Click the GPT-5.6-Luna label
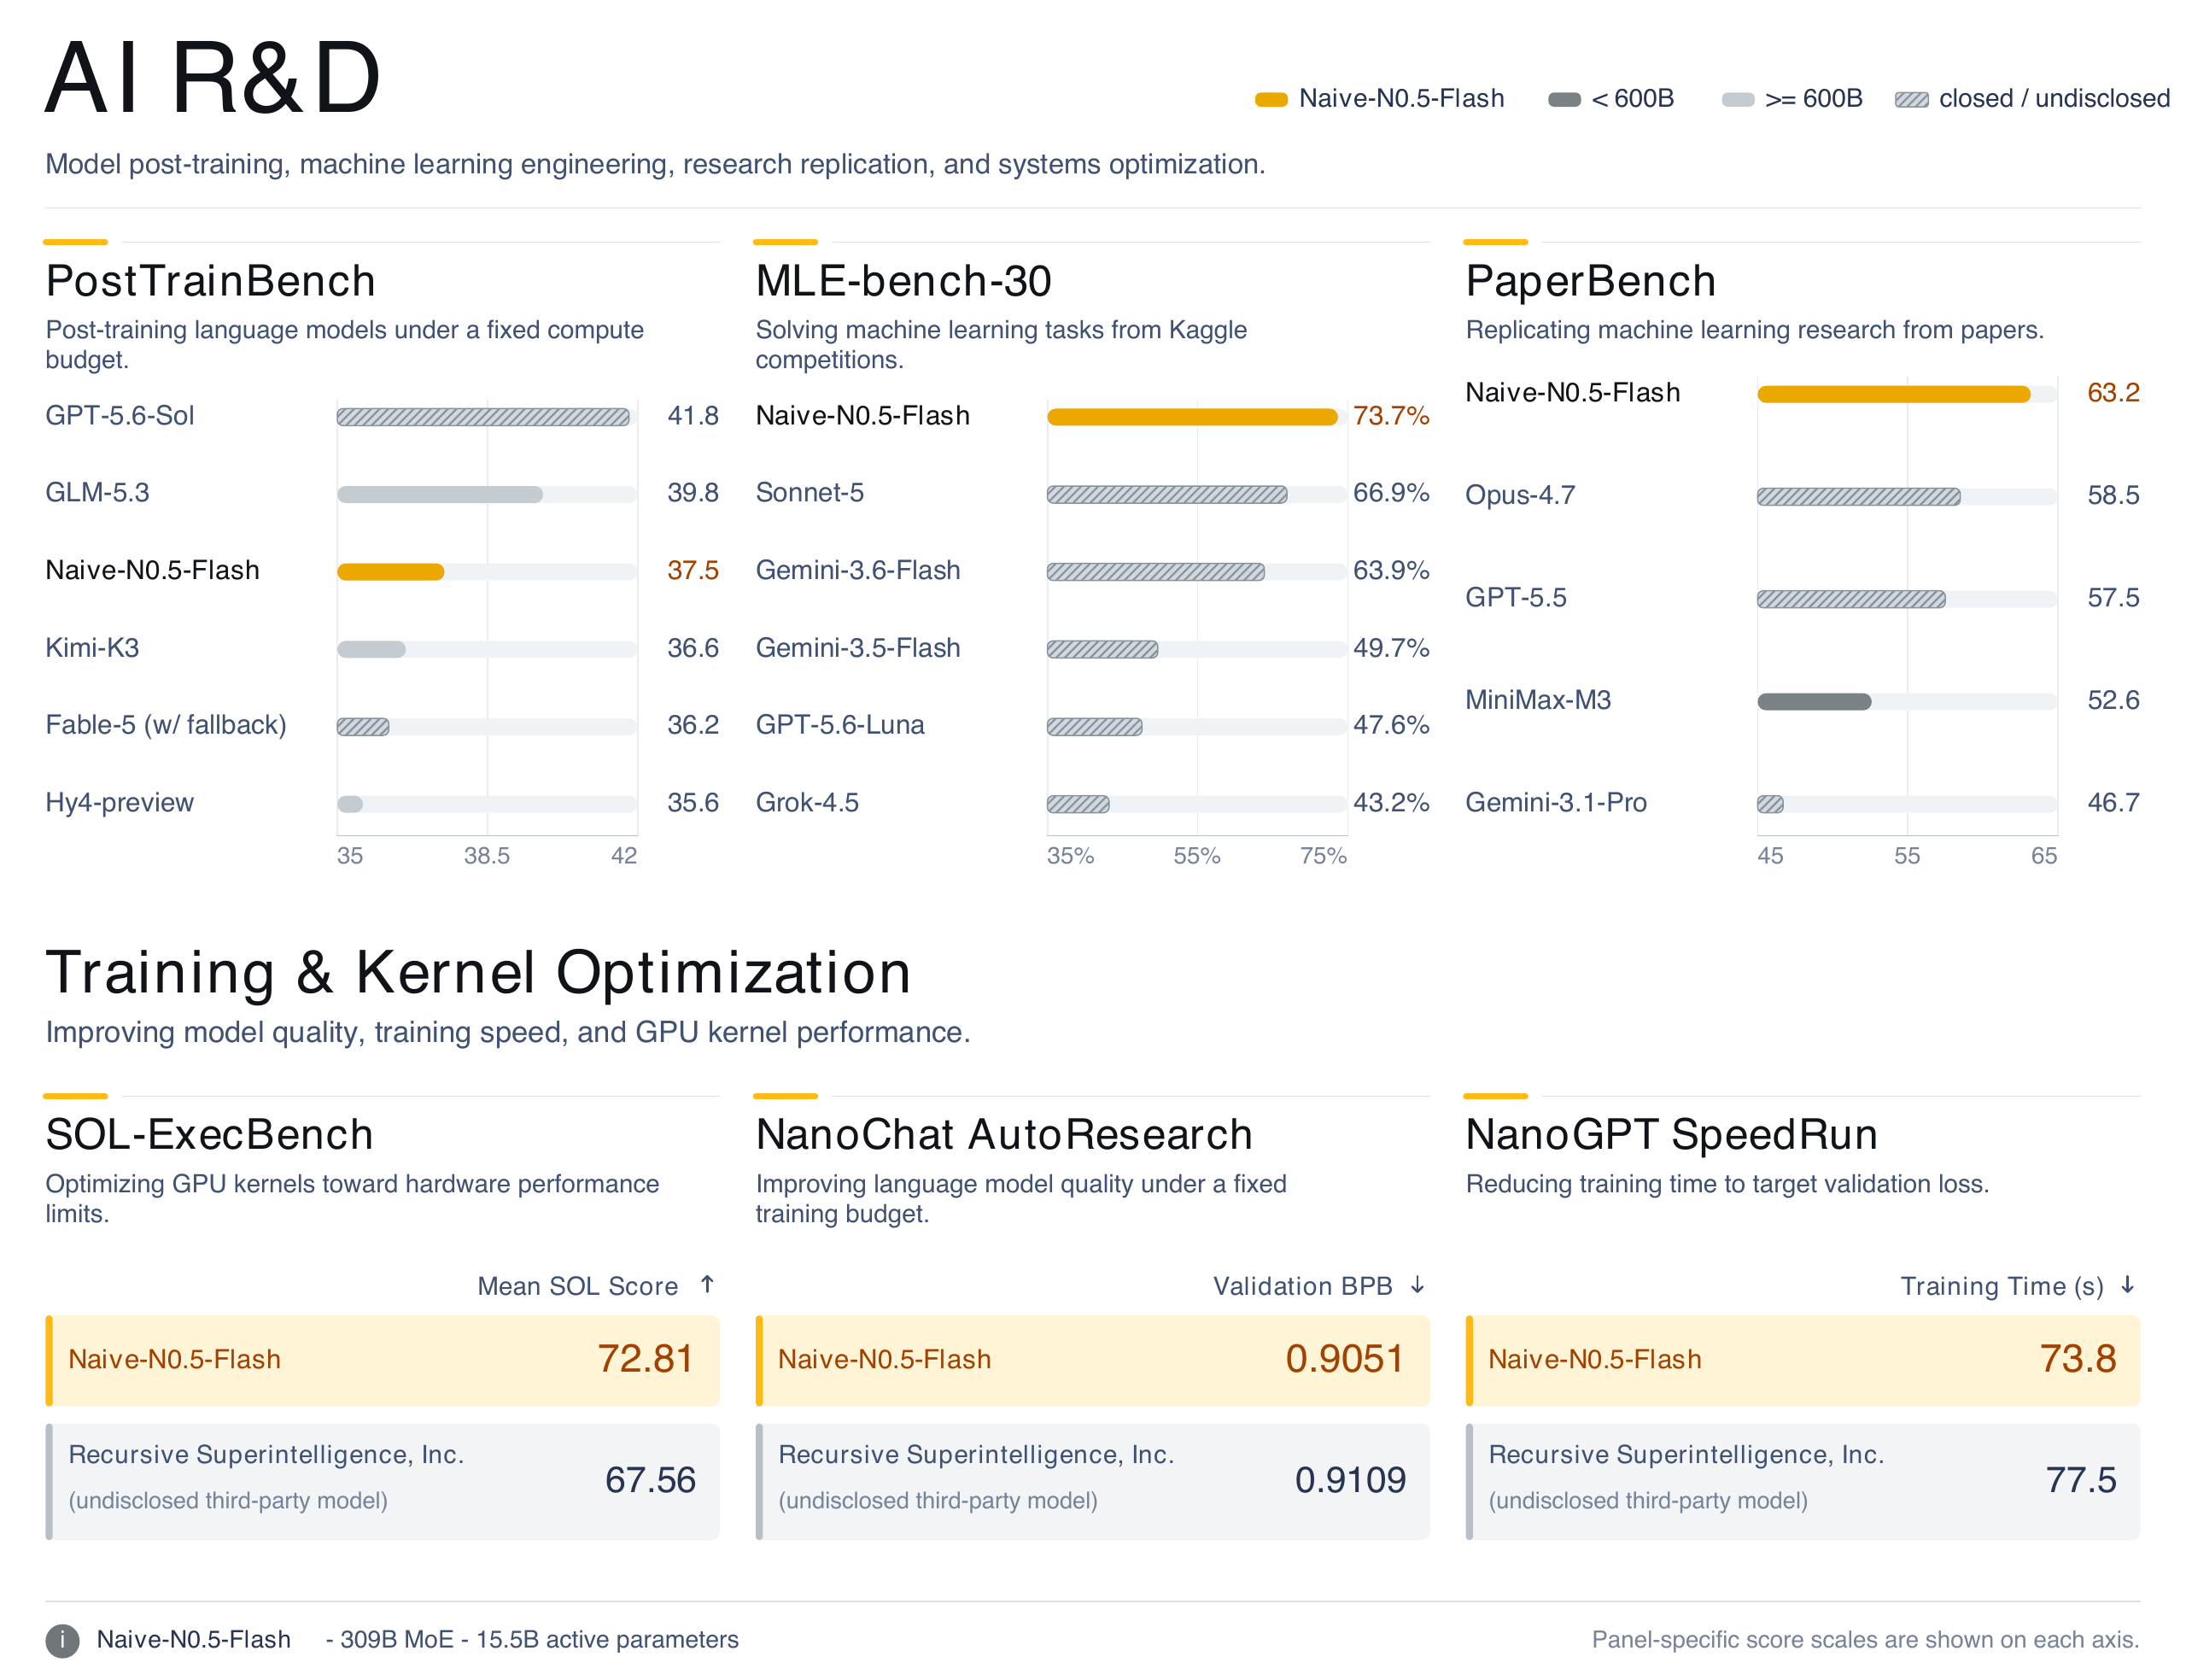 (839, 725)
